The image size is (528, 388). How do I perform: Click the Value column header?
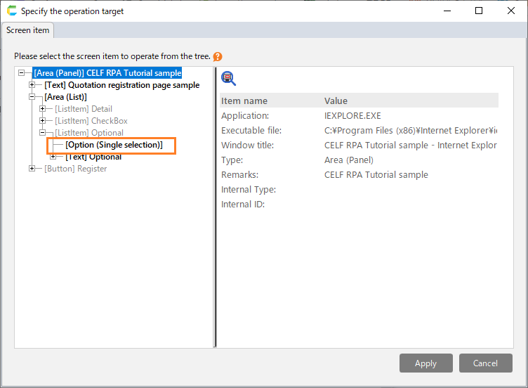[336, 101]
